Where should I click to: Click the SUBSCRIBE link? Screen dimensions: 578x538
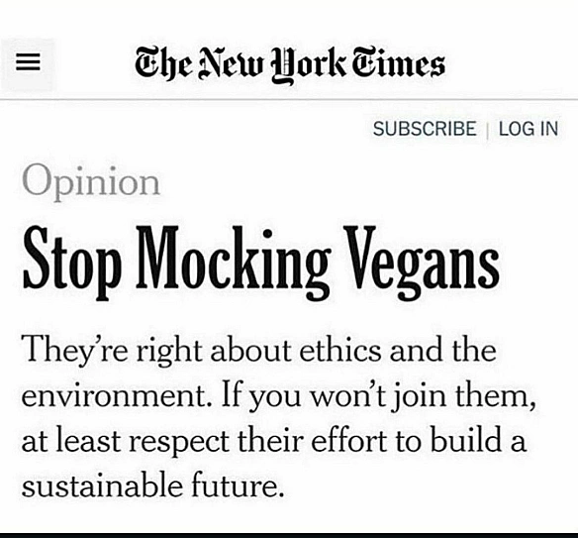click(x=425, y=129)
